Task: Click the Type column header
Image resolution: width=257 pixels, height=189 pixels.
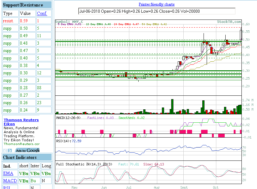Action: [x=10, y=13]
